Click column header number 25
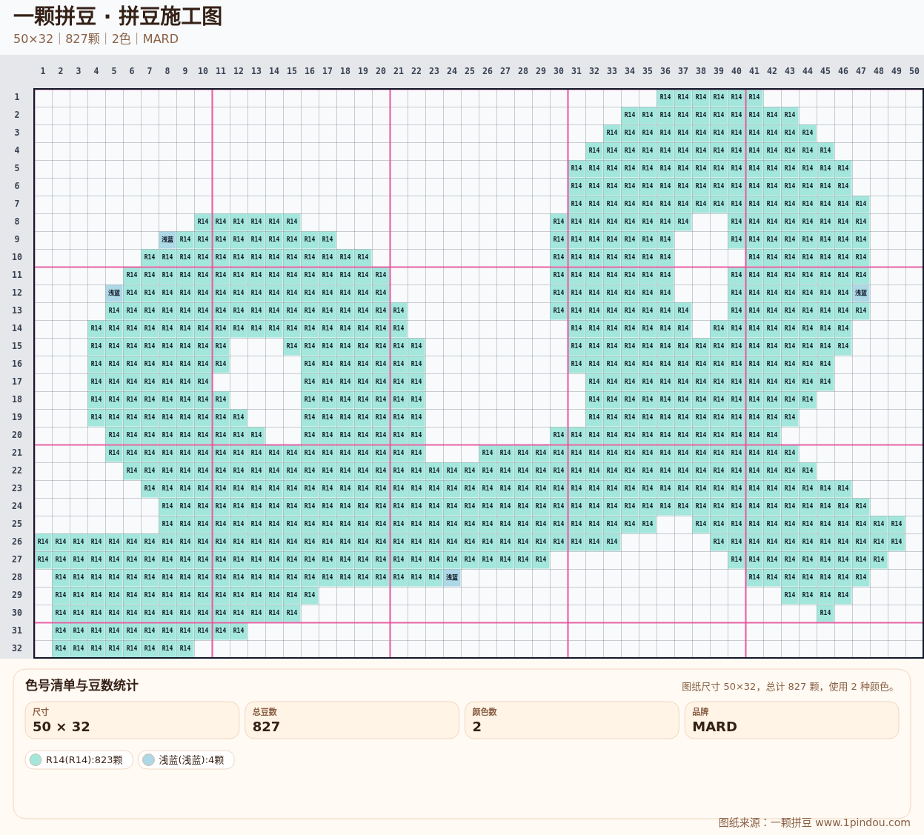 tap(470, 71)
